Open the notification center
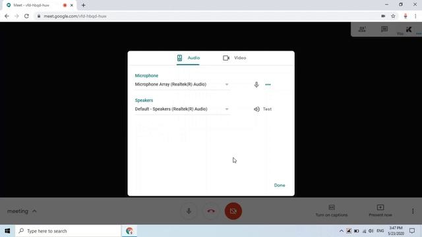 tap(412, 231)
